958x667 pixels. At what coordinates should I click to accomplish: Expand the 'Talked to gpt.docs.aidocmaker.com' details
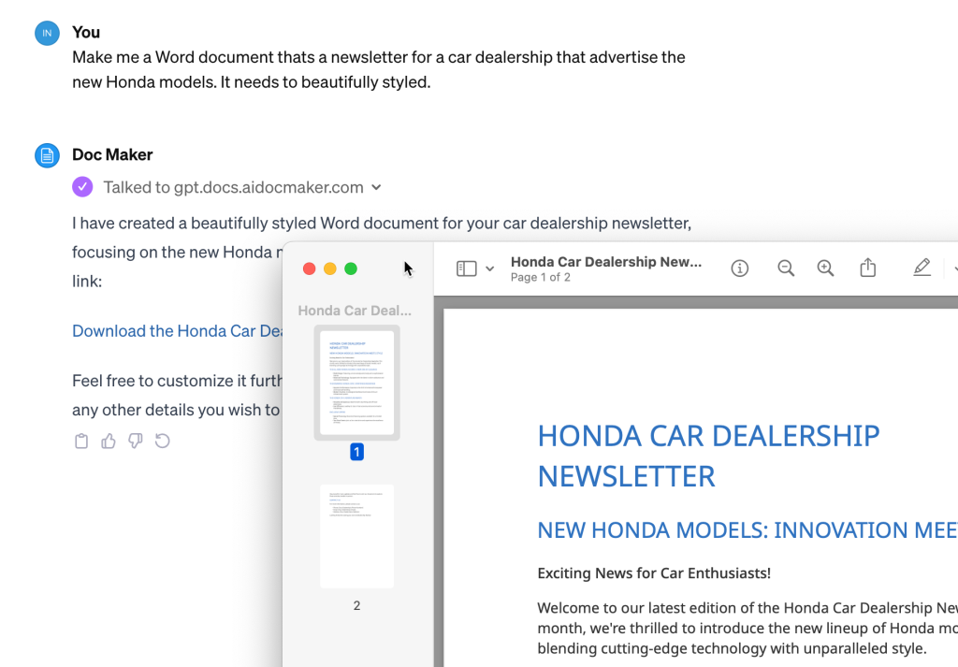376,187
